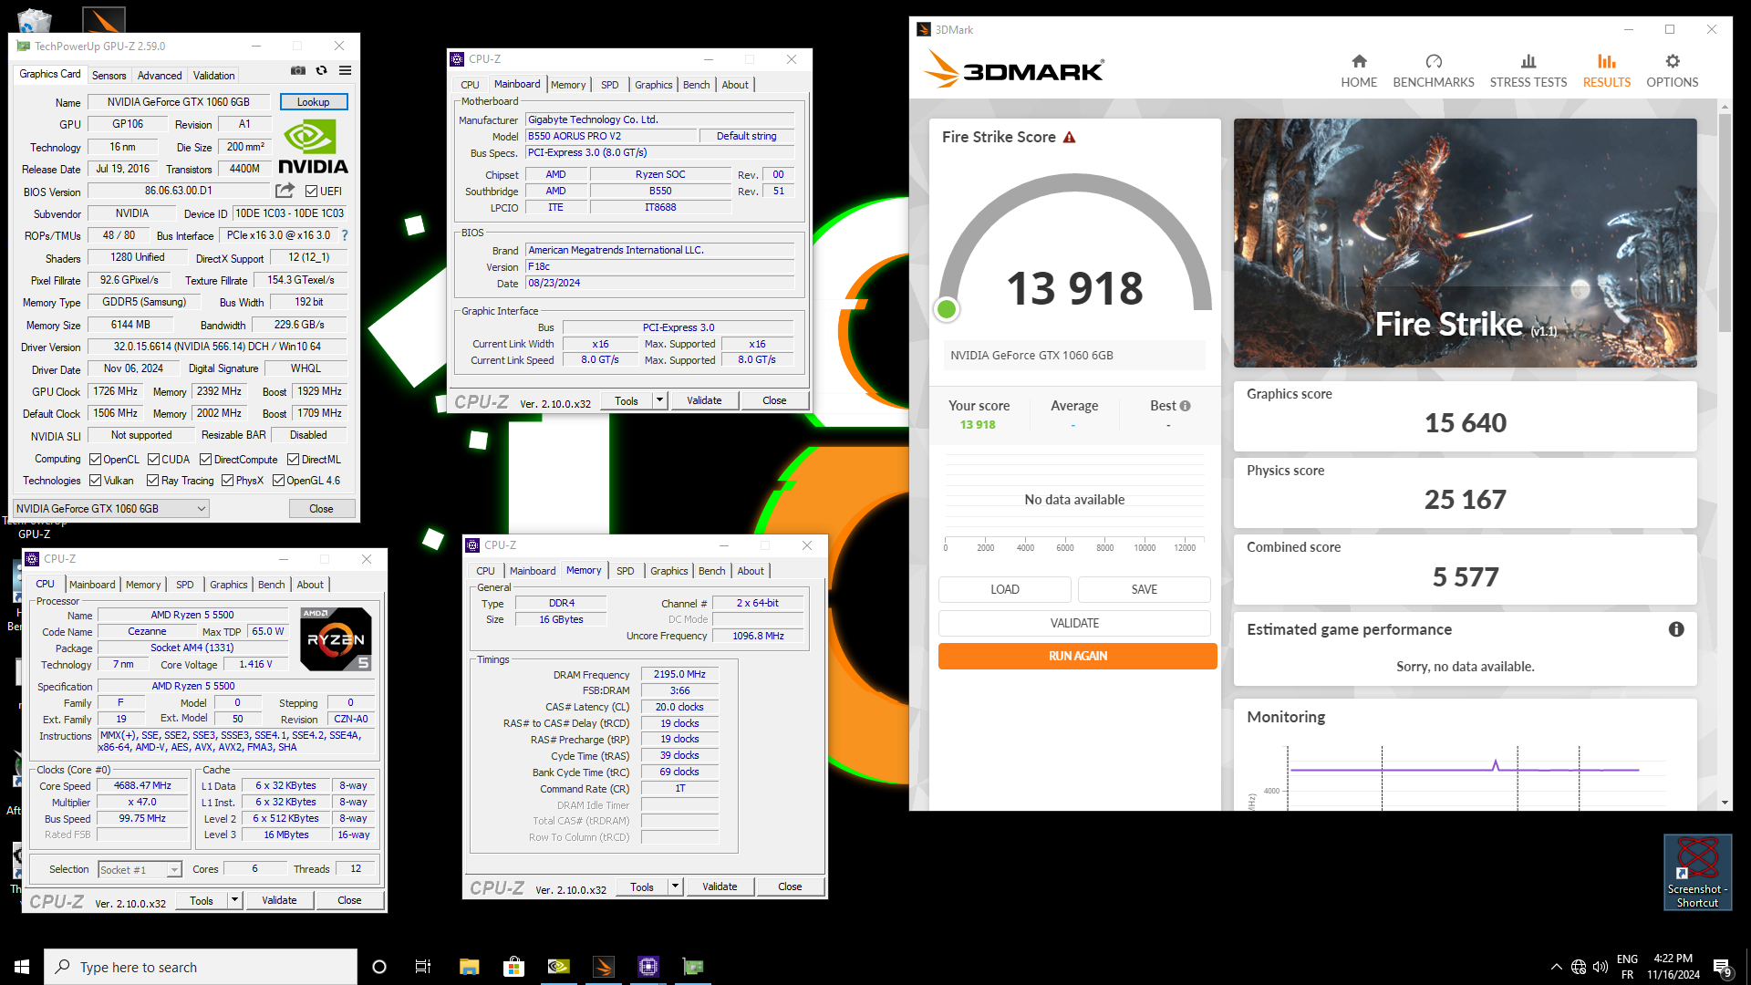
Task: Click the info icon next to Best
Action: (x=1185, y=406)
